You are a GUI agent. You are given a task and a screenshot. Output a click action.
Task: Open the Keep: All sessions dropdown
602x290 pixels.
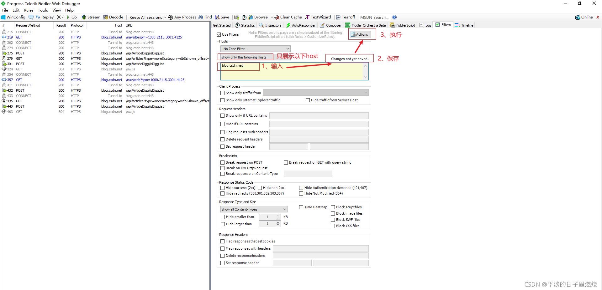coord(147,17)
